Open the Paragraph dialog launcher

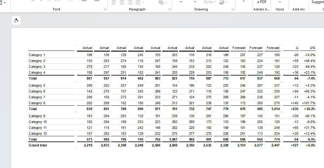(170, 10)
